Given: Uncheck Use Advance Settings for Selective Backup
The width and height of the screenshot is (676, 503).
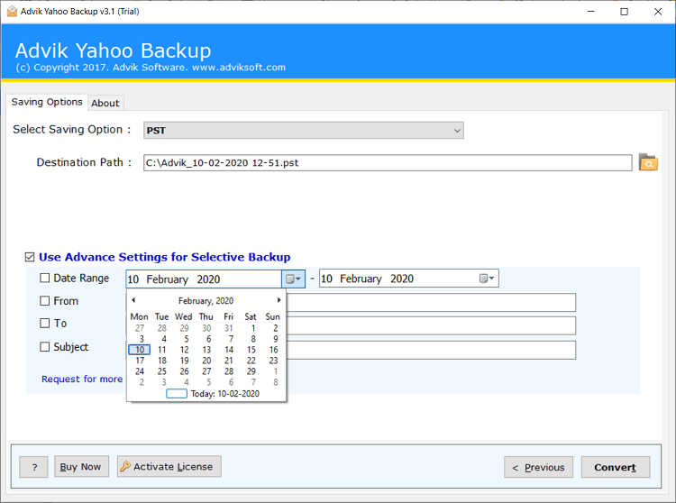Looking at the screenshot, I should click(x=30, y=257).
